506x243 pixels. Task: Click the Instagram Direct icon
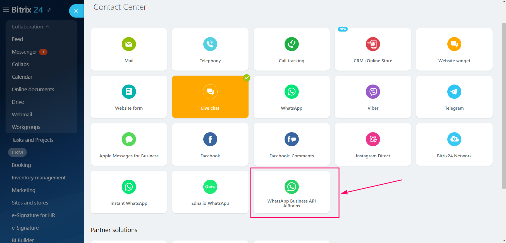[x=373, y=139]
